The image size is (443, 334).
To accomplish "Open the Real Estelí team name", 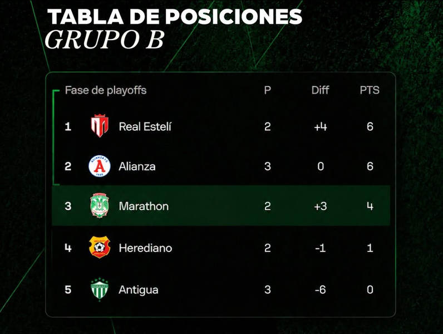I will tap(145, 126).
